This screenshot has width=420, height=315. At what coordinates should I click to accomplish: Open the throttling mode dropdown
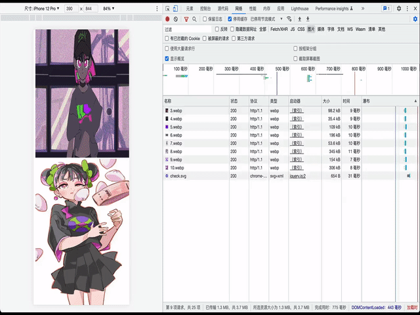(266, 19)
